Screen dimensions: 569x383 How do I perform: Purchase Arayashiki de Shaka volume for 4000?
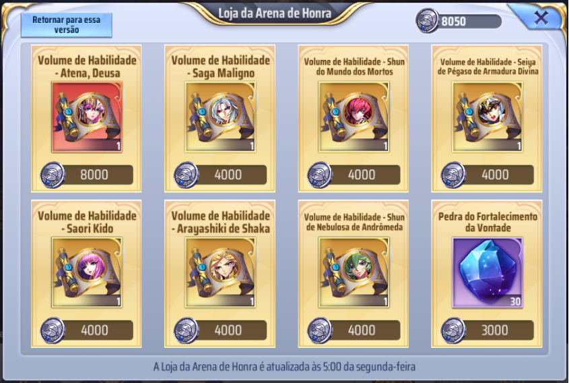[220, 330]
